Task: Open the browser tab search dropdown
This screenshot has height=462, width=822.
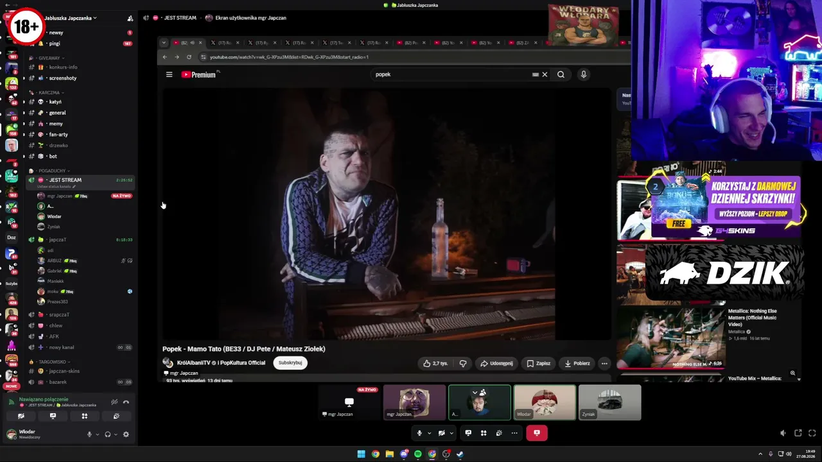Action: 164,43
